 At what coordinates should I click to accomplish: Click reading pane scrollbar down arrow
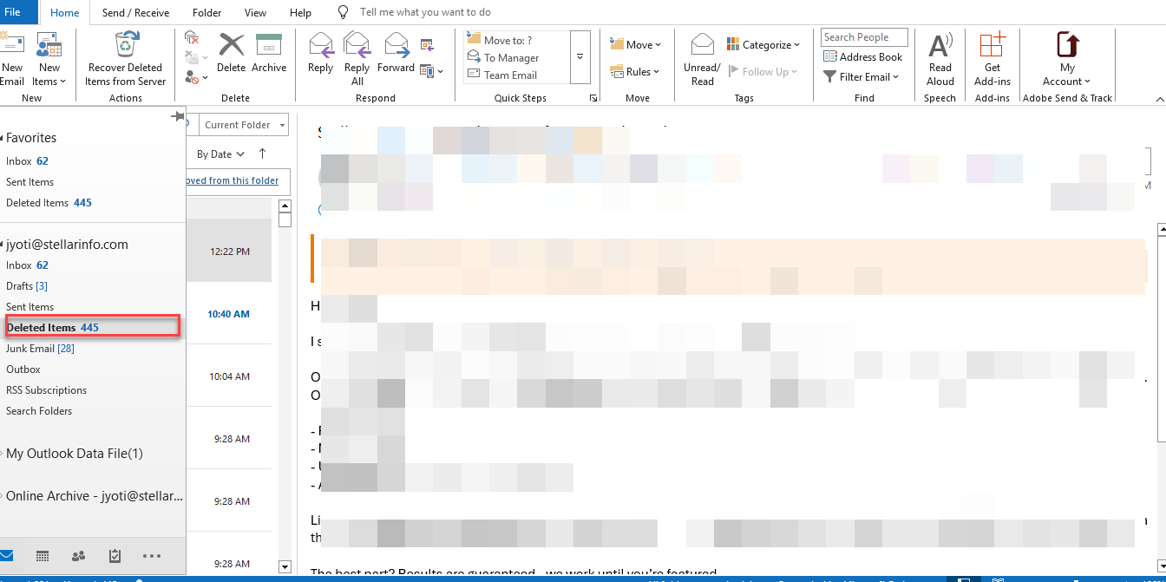click(x=1162, y=566)
